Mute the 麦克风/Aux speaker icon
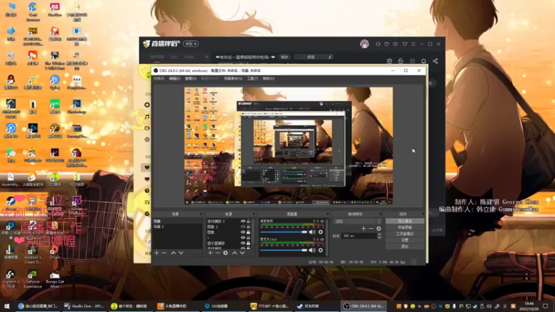Image resolution: width=555 pixels, height=312 pixels. point(311,250)
